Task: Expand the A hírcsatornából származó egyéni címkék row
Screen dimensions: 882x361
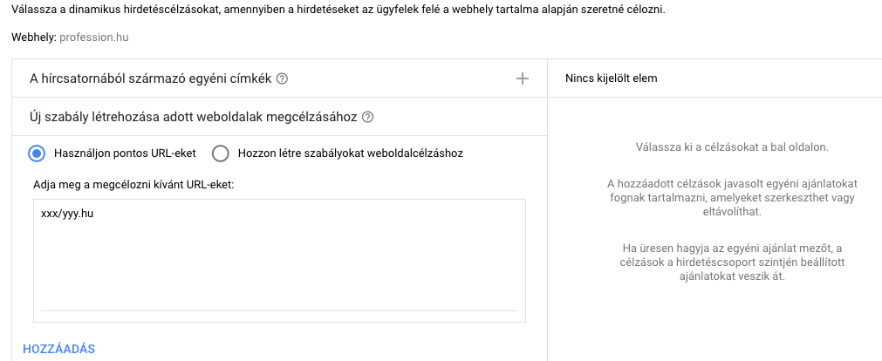Action: [x=279, y=78]
